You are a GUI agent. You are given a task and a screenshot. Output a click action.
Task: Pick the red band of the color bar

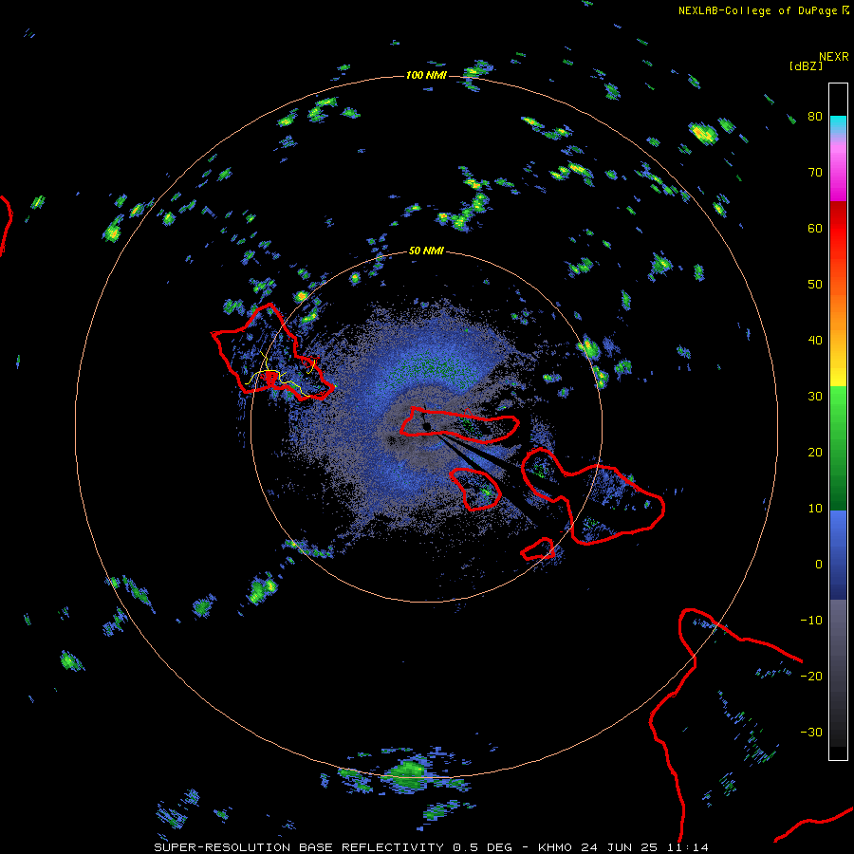(x=838, y=229)
